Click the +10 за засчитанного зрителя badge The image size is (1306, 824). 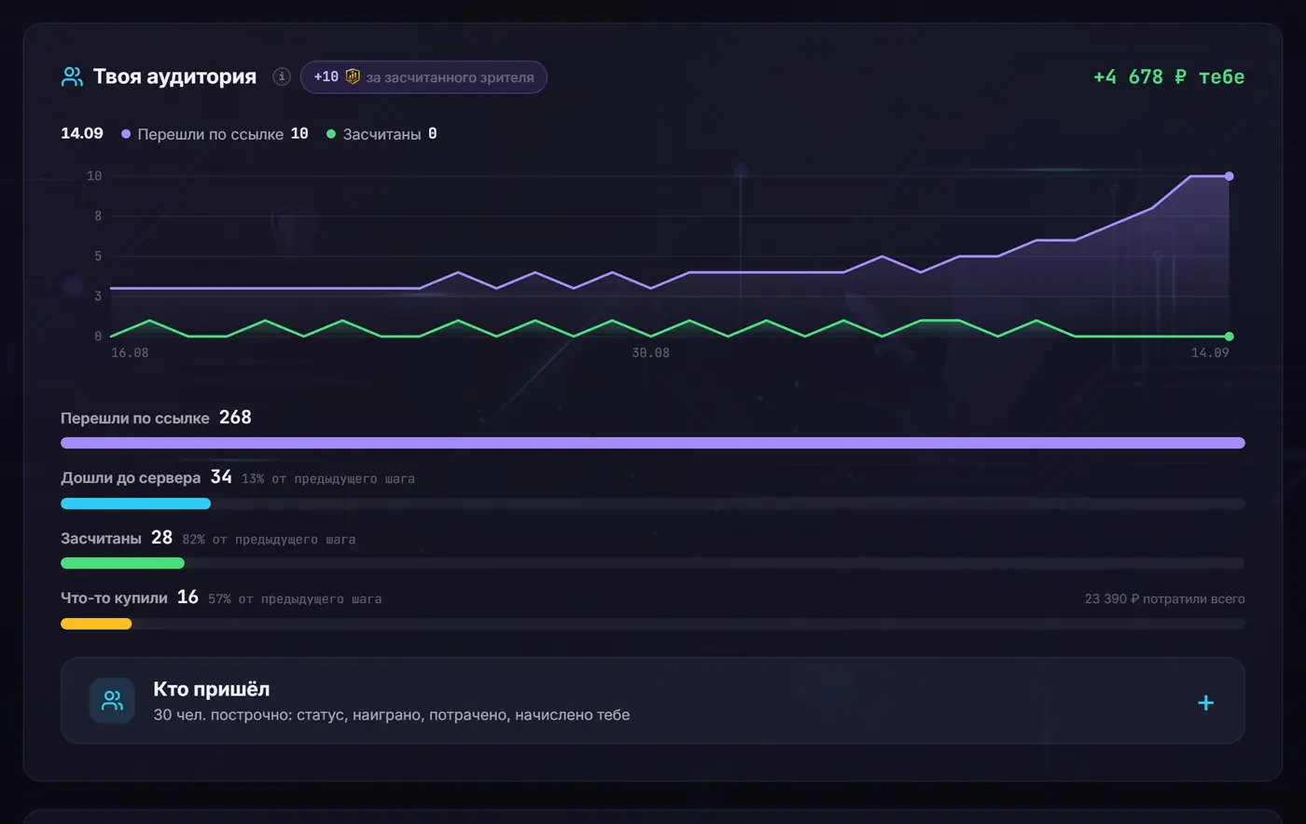pyautogui.click(x=424, y=76)
